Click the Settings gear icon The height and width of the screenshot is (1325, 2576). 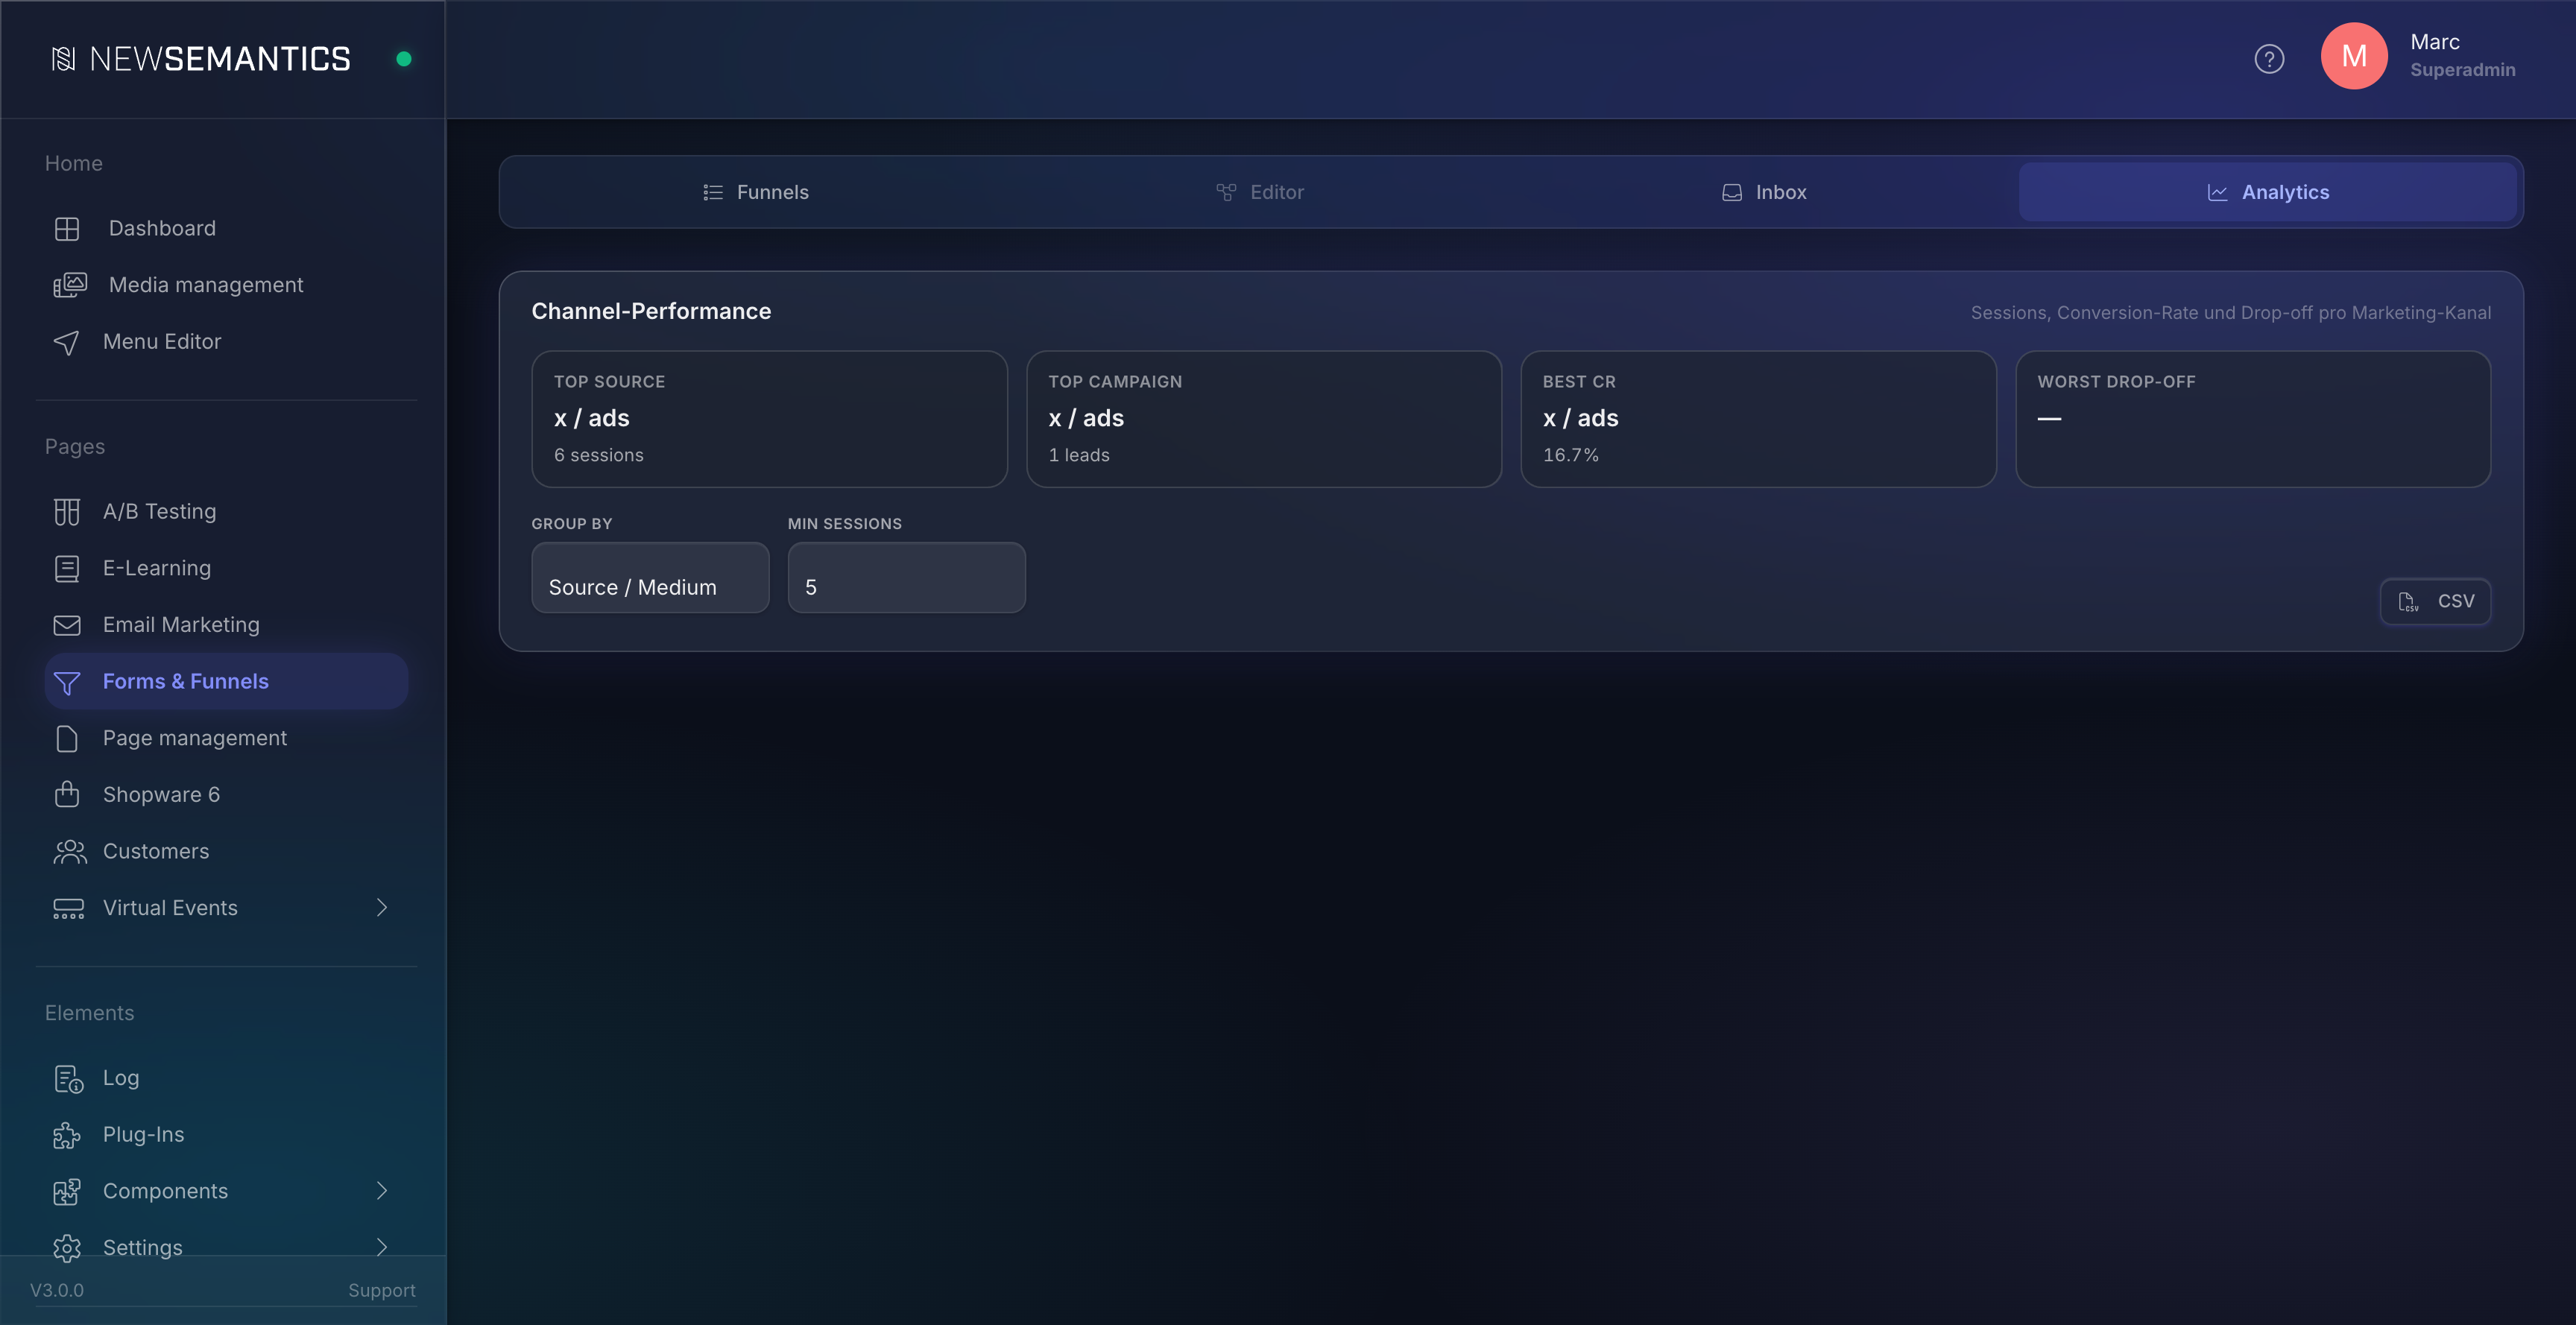(67, 1248)
